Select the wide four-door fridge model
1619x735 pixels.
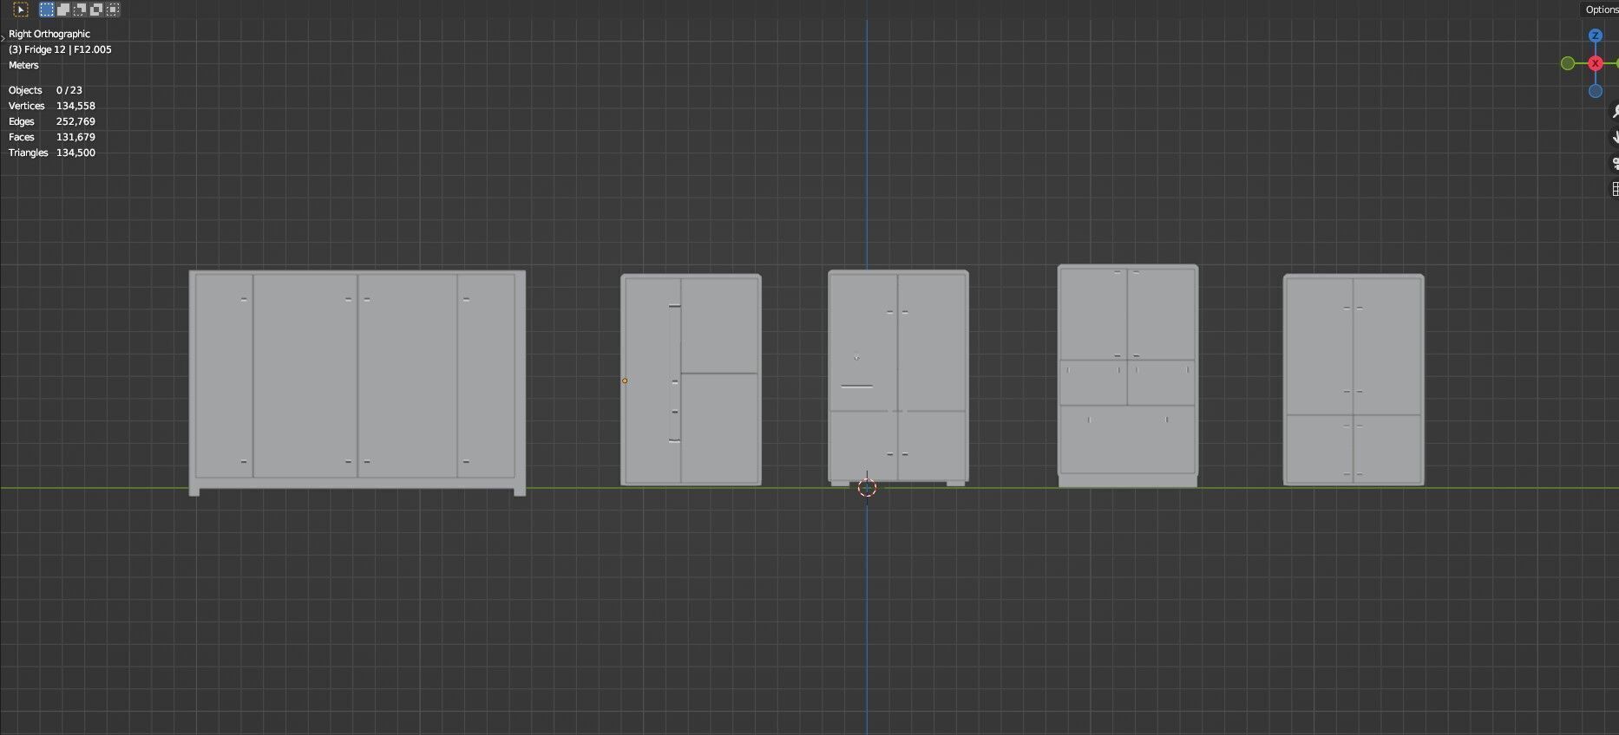point(357,382)
